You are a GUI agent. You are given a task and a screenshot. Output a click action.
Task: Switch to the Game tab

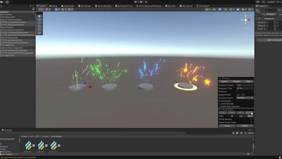pyautogui.click(x=53, y=6)
